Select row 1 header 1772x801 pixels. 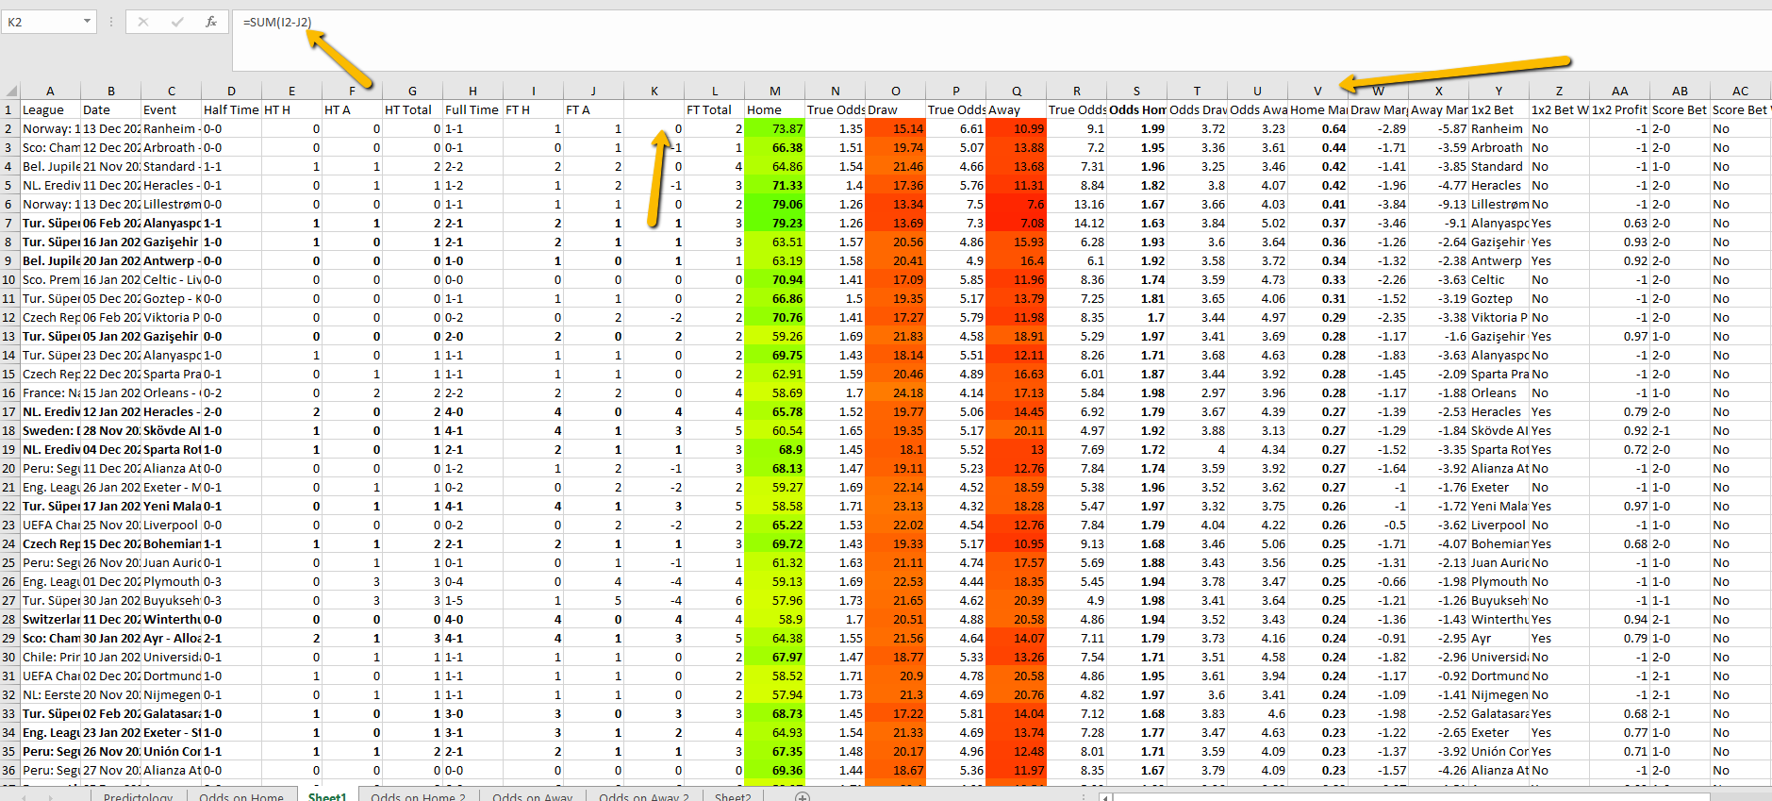click(9, 109)
